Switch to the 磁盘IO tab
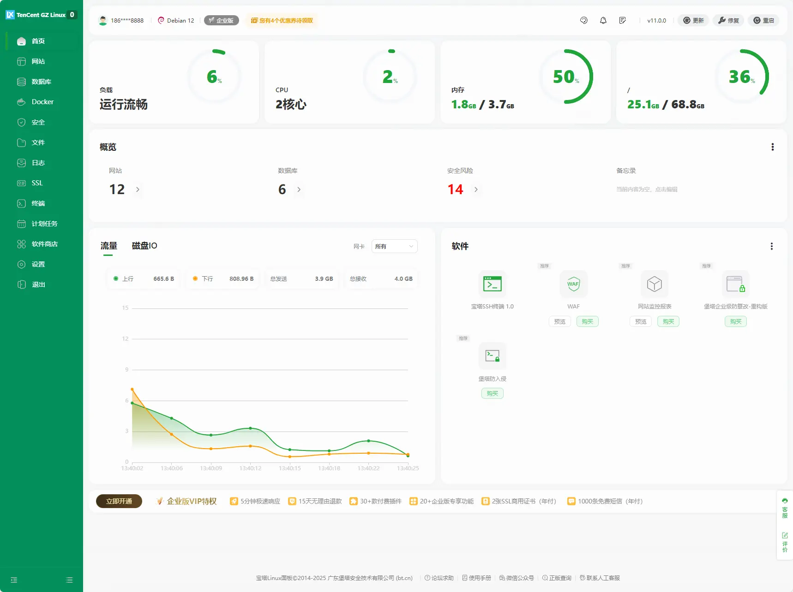Viewport: 793px width, 592px height. (144, 246)
